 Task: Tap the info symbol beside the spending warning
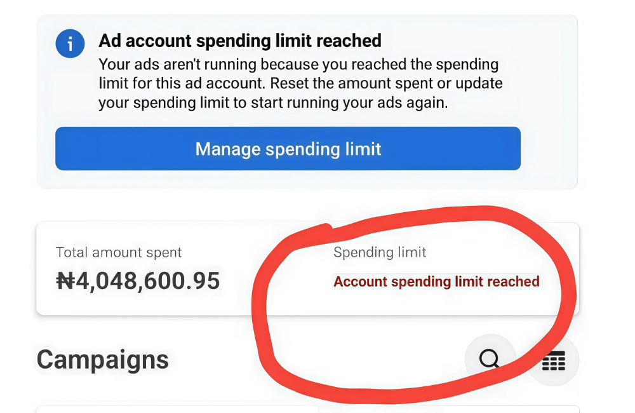[x=70, y=43]
